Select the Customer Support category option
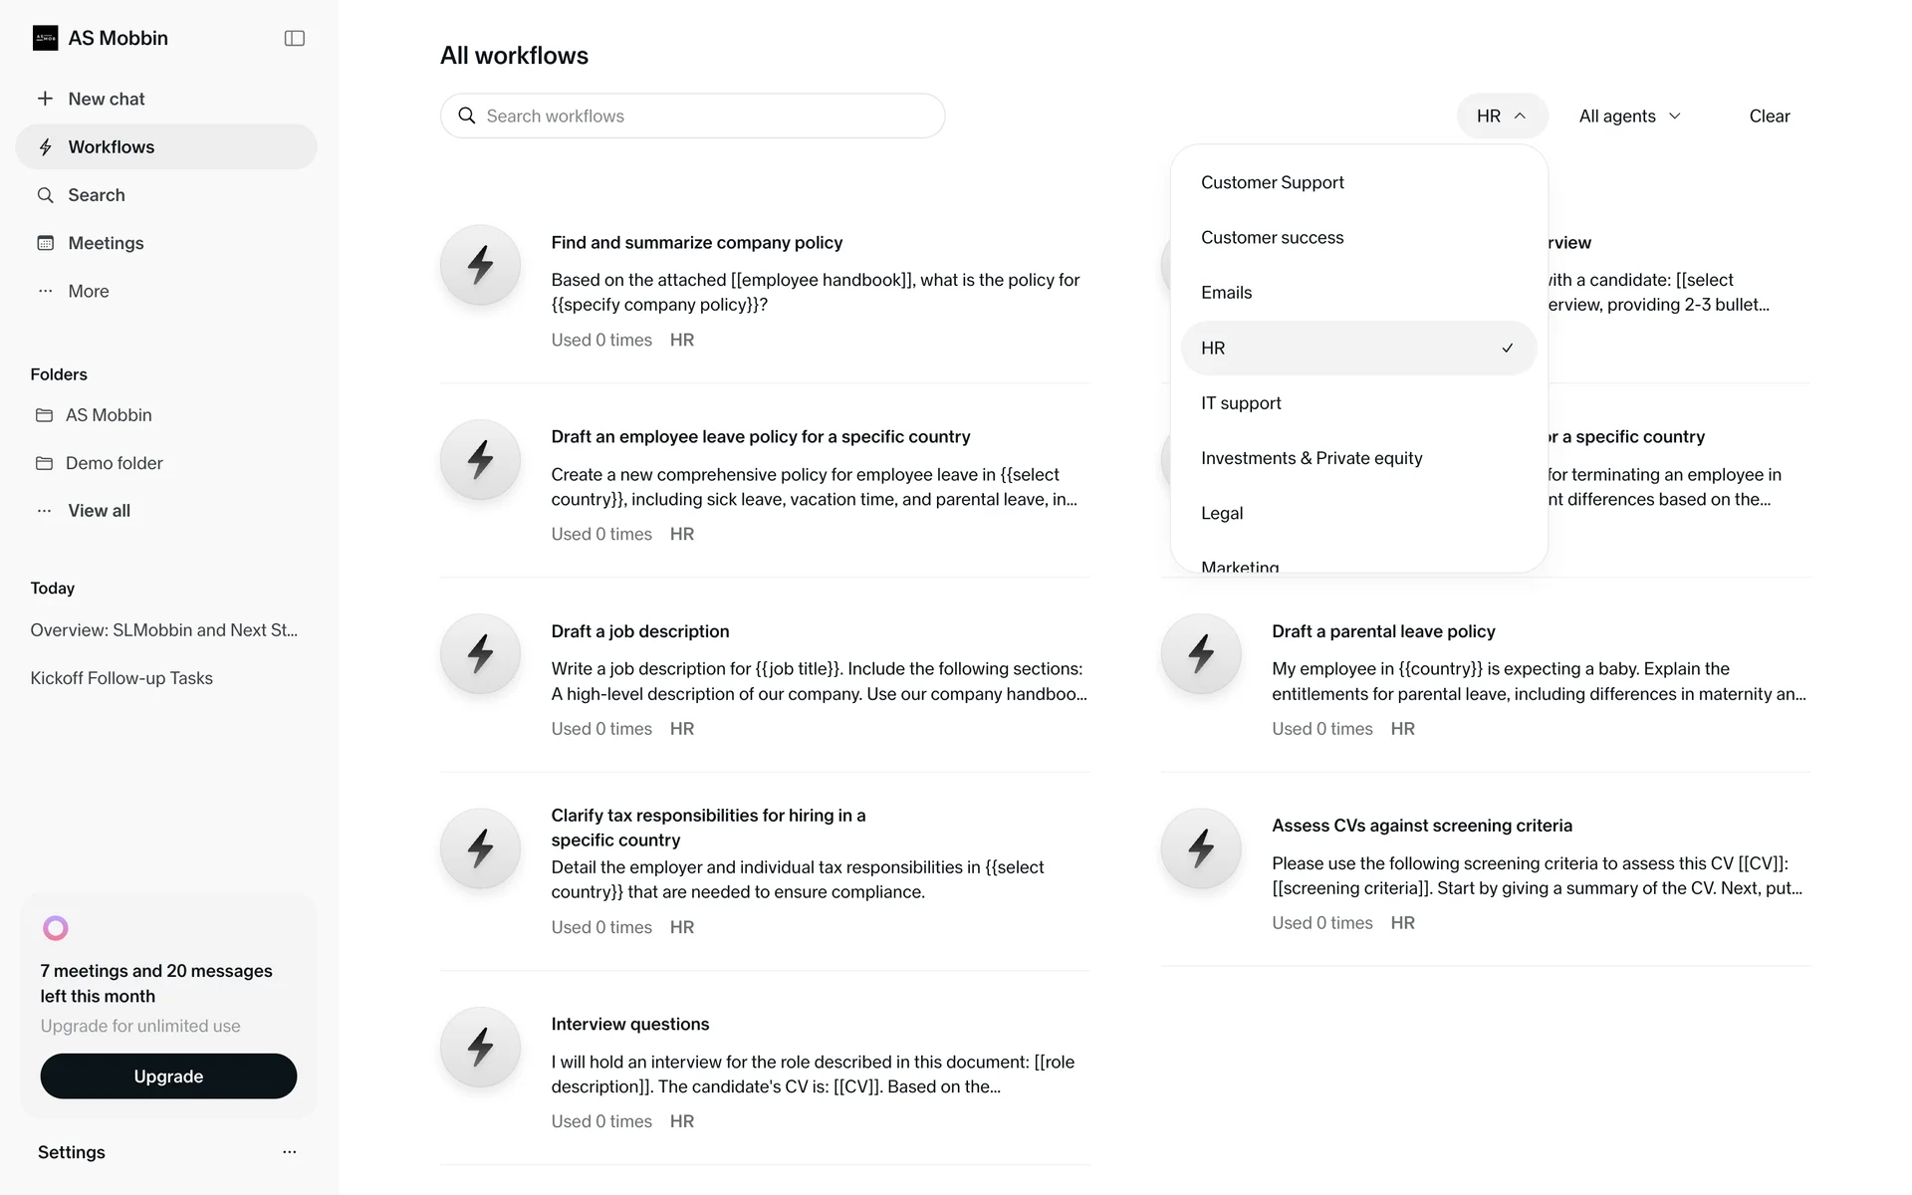Screen dimensions: 1912x1195 [1272, 183]
